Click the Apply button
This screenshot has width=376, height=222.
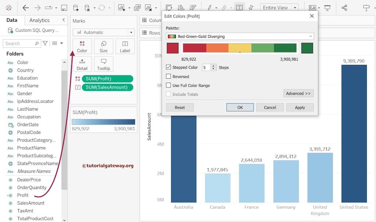pyautogui.click(x=300, y=107)
